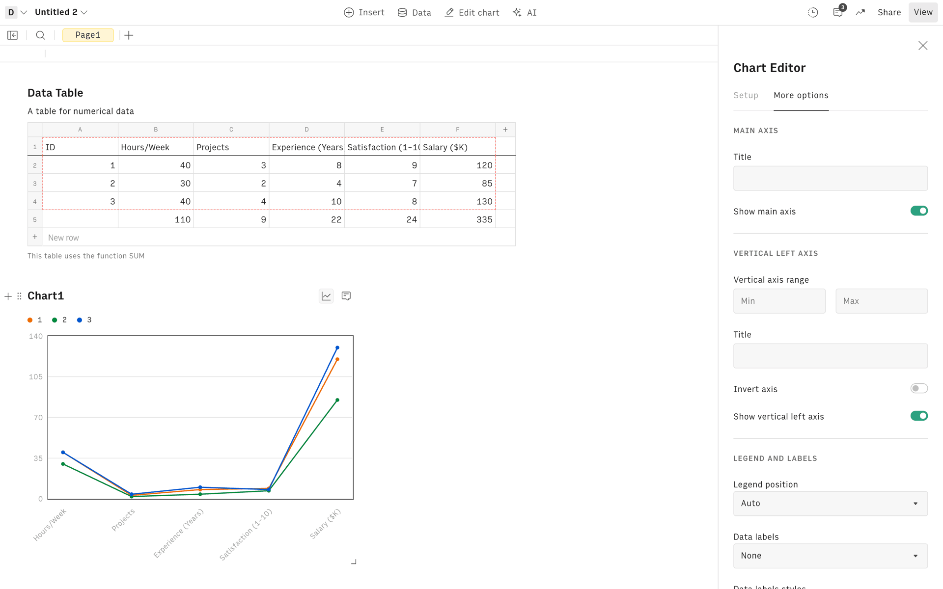
Task: Click the cell containing 120
Action: click(458, 165)
